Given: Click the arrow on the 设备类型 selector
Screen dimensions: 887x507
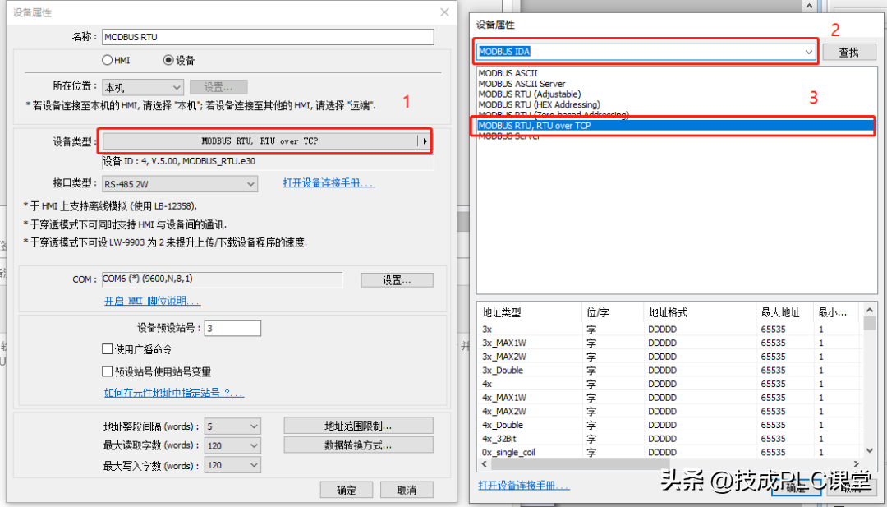Looking at the screenshot, I should pyautogui.click(x=425, y=141).
